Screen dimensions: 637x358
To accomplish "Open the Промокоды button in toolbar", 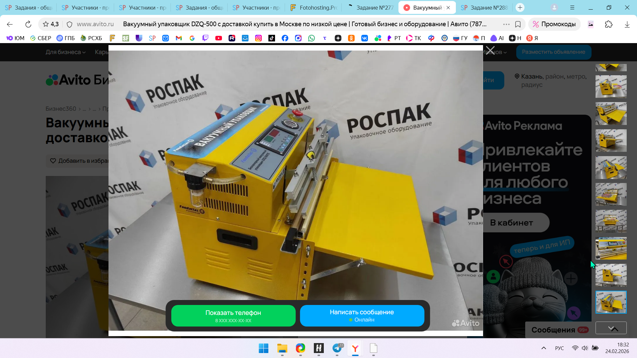I will 554,24.
